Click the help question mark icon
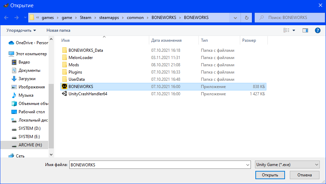 point(317,30)
